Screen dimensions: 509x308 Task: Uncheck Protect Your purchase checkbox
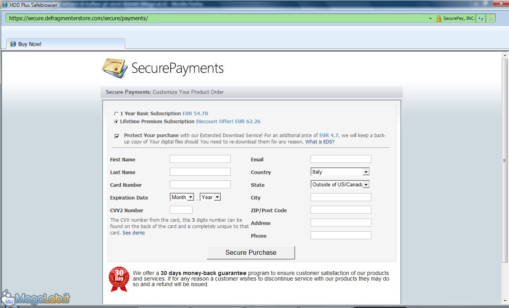pyautogui.click(x=117, y=136)
